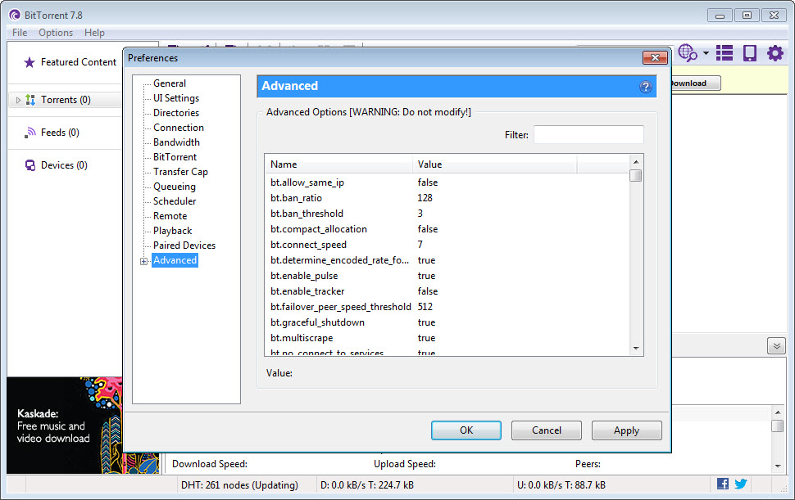
Task: Expand the Torrents tree node
Action: pyautogui.click(x=18, y=100)
